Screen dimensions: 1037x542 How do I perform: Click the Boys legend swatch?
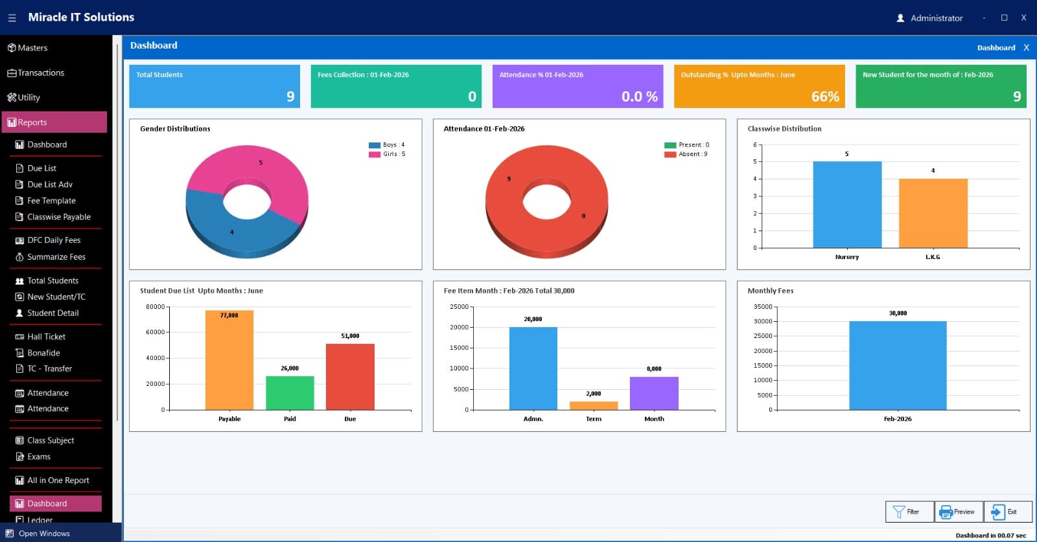pos(375,145)
